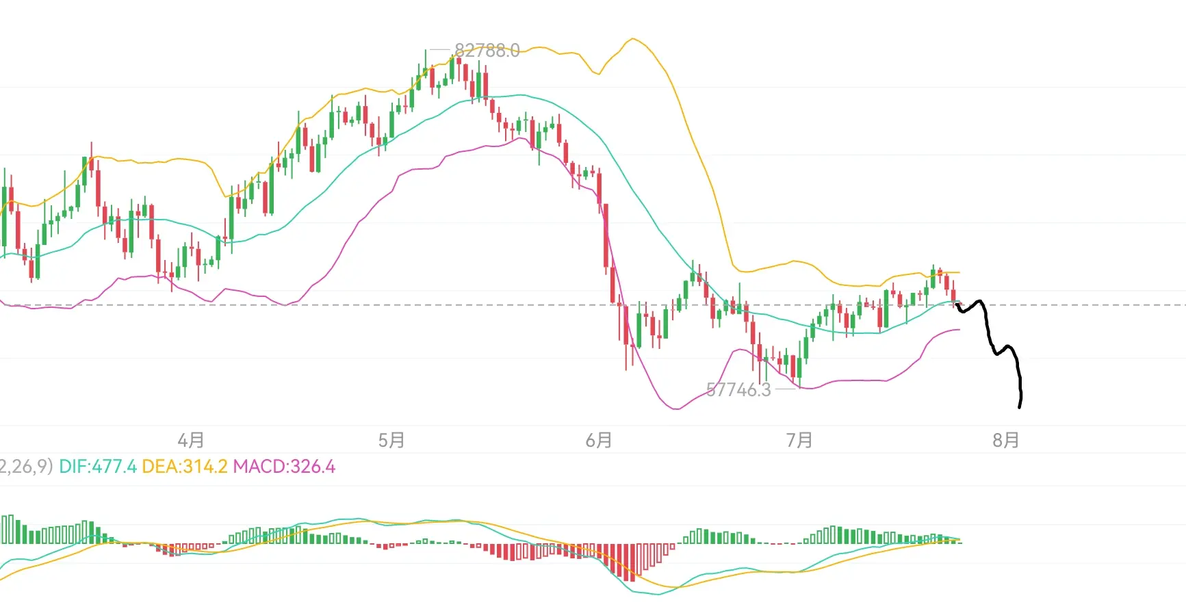Click the 57746.3 low price label
1186x611 pixels.
[738, 390]
